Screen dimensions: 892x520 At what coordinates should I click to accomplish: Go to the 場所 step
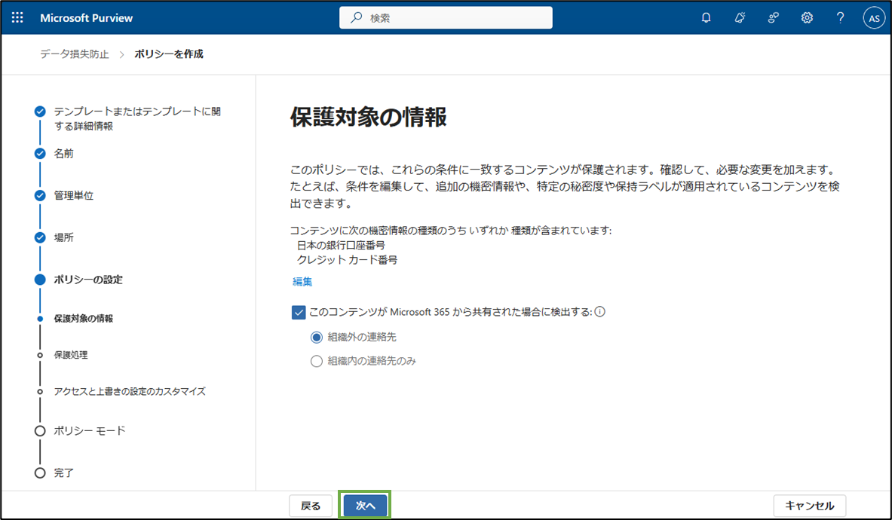(x=63, y=237)
